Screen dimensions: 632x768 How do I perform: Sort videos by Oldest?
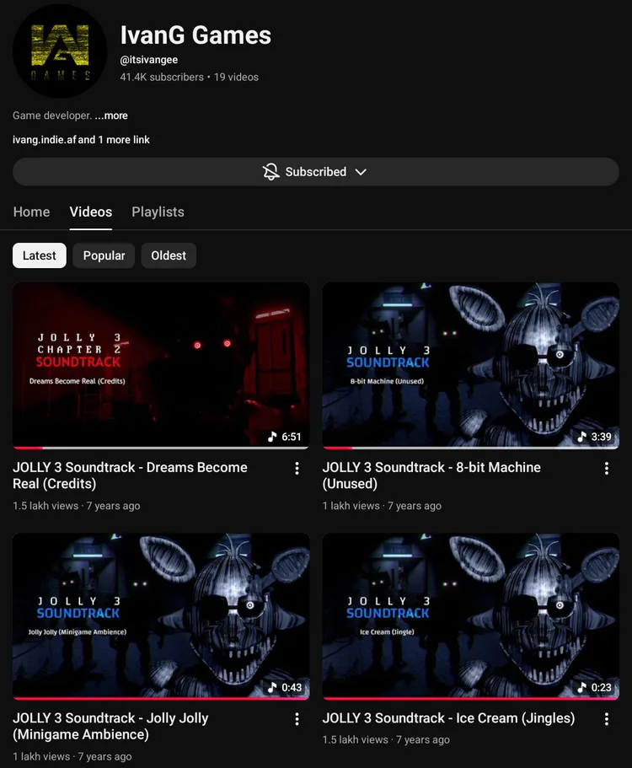coord(169,255)
